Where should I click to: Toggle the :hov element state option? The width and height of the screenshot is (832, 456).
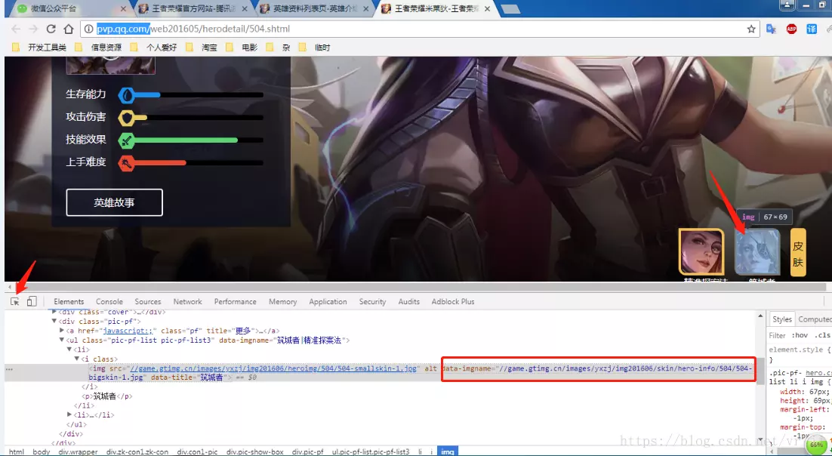799,335
